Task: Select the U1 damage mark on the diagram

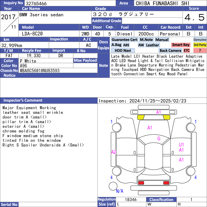Action: [181, 145]
